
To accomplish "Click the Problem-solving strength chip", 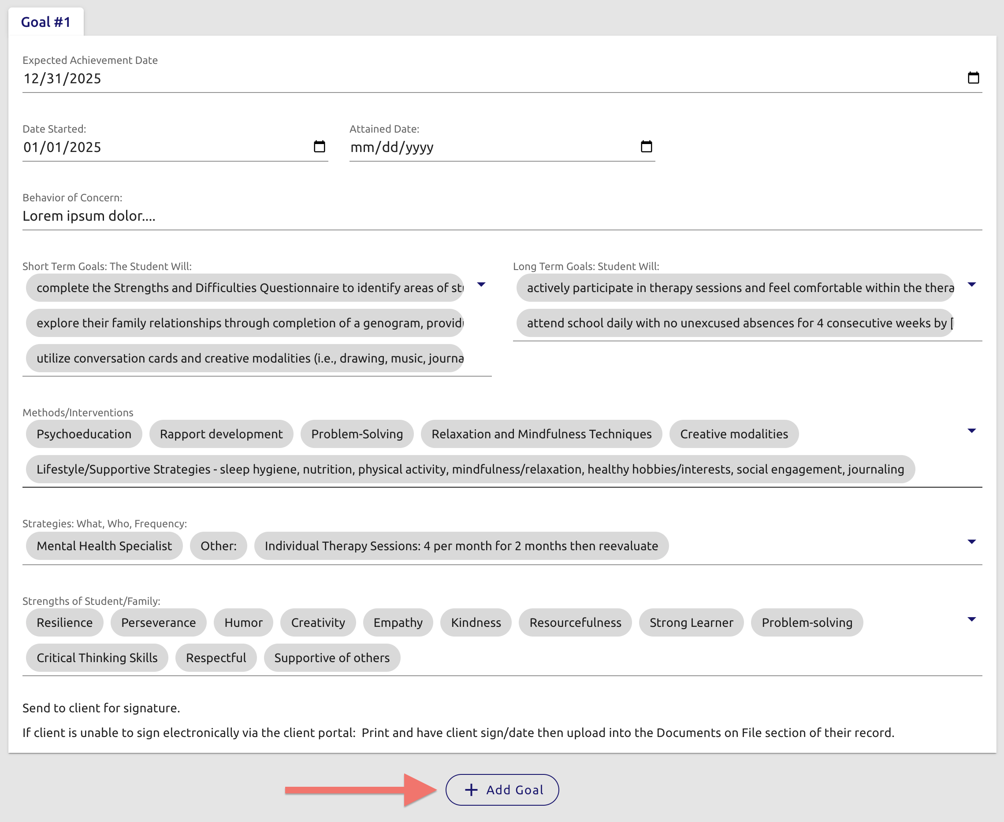I will tap(807, 622).
